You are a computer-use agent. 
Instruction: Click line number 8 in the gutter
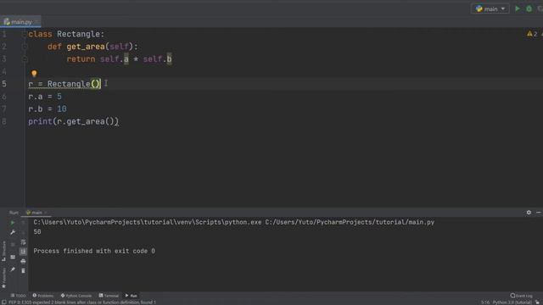(4, 121)
